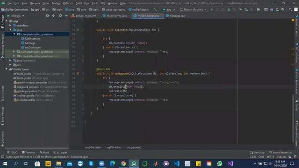Click the override gutter icon beside onUpgrade
The width and height of the screenshot is (299, 168).
tap(78, 73)
